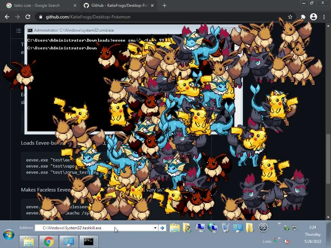Open the Chrome profile avatar
The image size is (331, 248).
314,17
